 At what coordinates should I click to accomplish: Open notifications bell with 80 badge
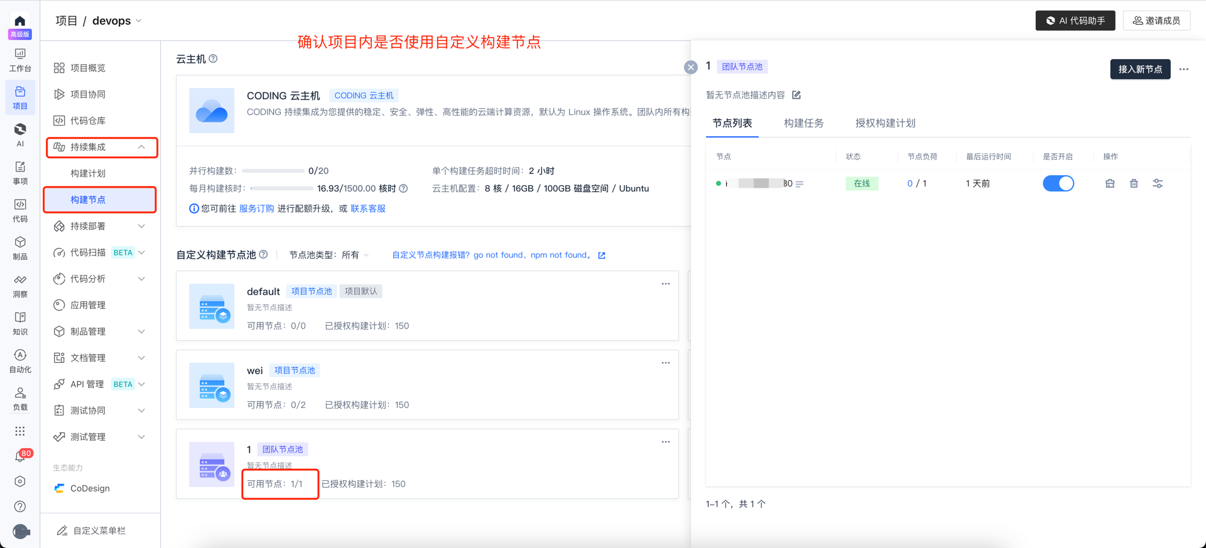20,457
